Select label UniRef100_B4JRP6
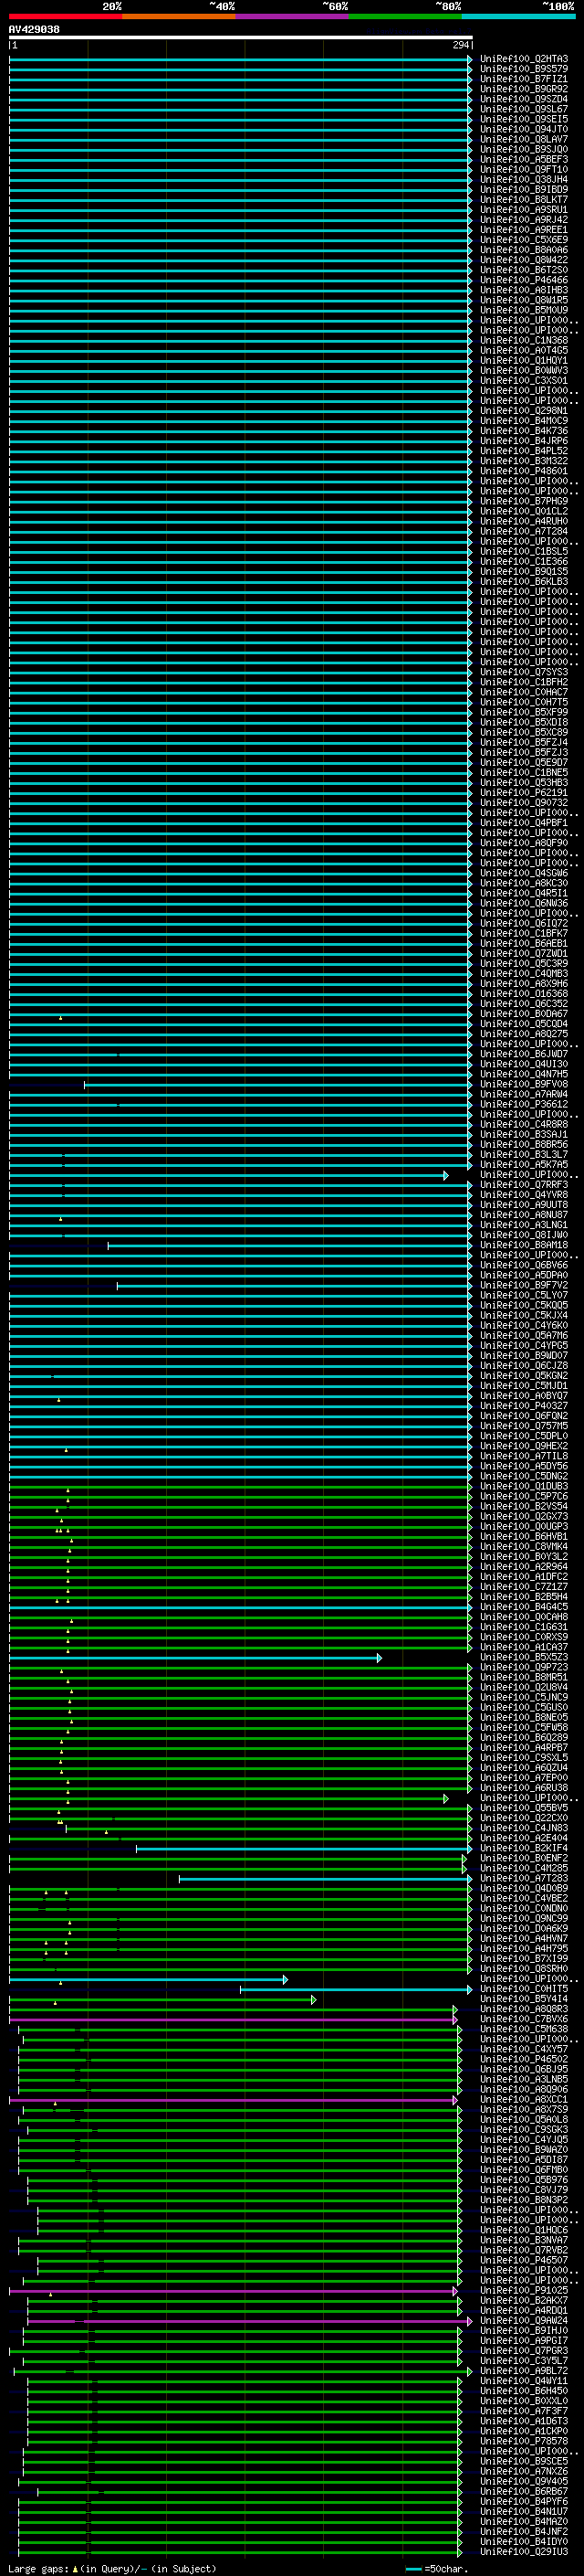Screen dimensions: 584x2576 (524, 441)
